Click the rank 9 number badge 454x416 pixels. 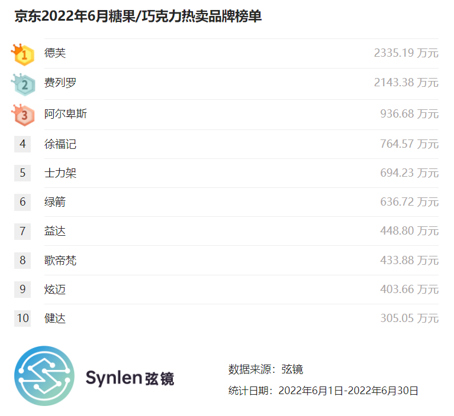coord(22,290)
